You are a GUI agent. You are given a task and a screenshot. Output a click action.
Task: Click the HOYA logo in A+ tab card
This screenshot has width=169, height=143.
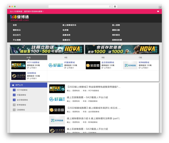click(19, 65)
